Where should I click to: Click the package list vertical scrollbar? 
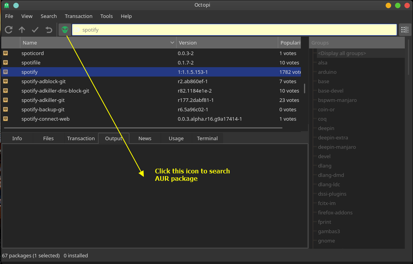[x=304, y=88]
